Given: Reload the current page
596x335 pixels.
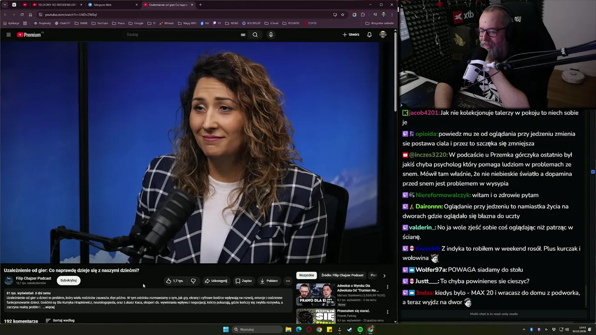Looking at the screenshot, I should point(22,14).
